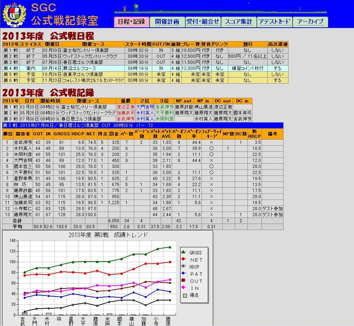Click winner 加藤武司 in the 第2戦 record row
354x326 pixels.
[x=125, y=113]
